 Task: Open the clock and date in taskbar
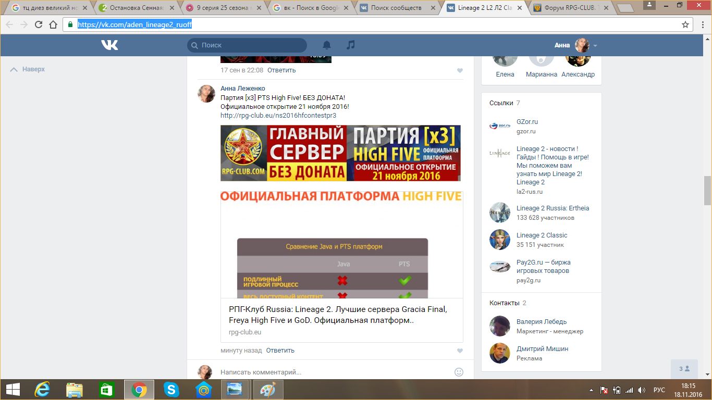[688, 390]
